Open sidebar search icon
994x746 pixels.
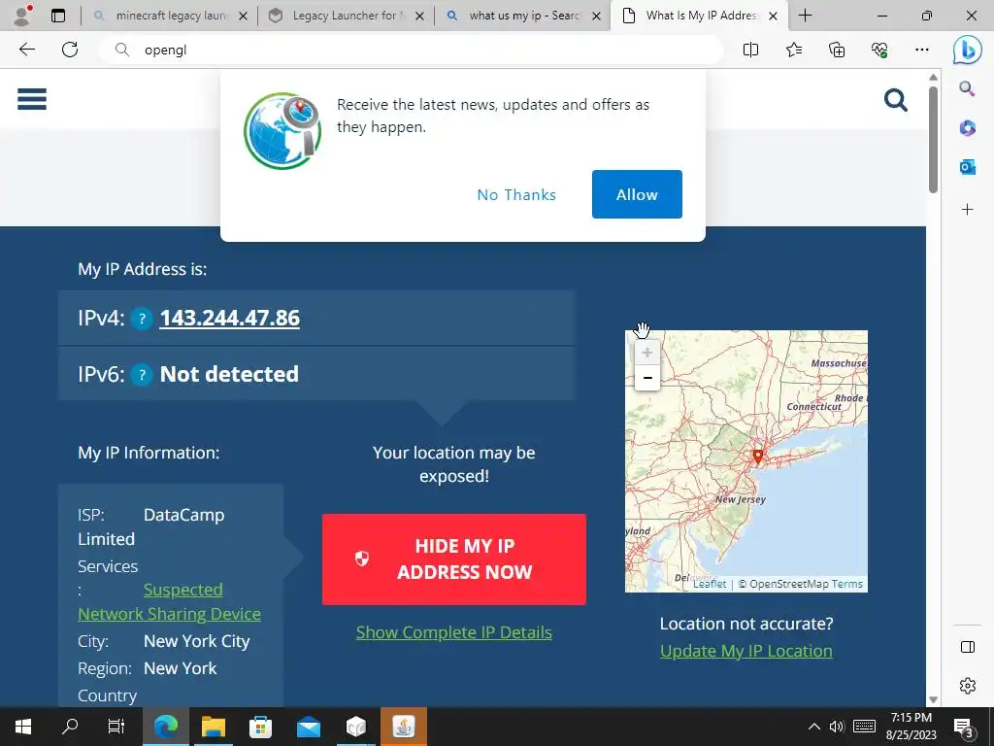967,88
